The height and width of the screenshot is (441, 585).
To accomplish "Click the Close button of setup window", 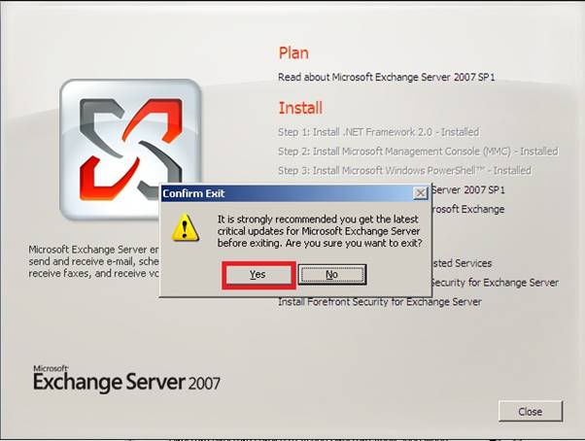I will coord(531,411).
